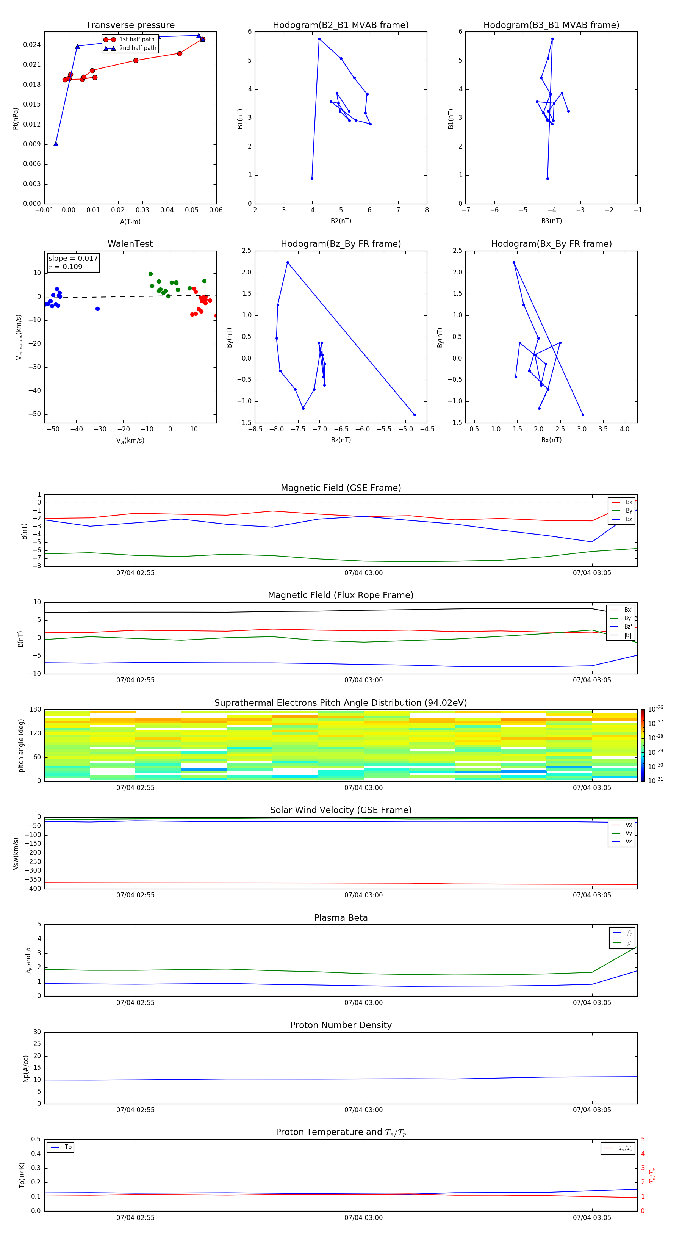Viewport: 682px width, 1251px height.
Task: Click '07/04 02:55' tick under GSE field panel
Action: point(135,573)
